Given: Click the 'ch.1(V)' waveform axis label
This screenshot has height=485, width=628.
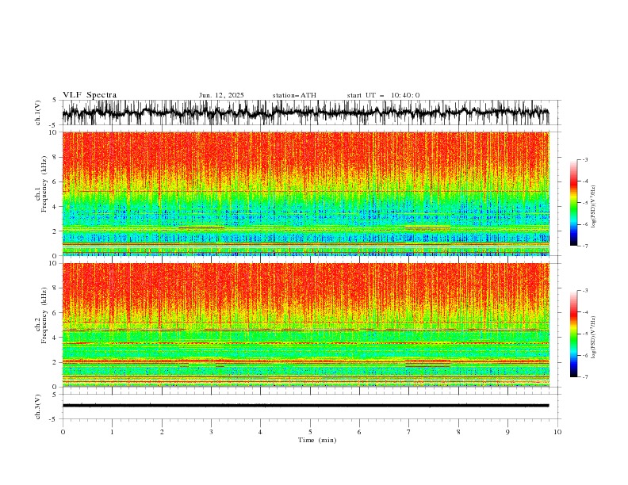Looking at the screenshot, I should pos(38,113).
